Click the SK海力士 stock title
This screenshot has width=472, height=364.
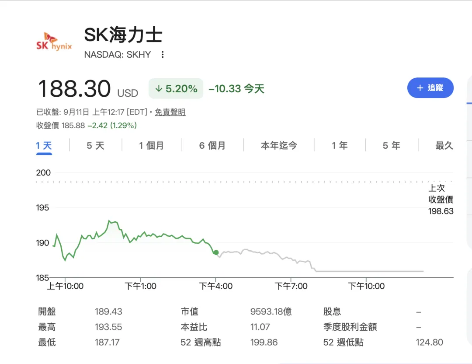click(123, 35)
